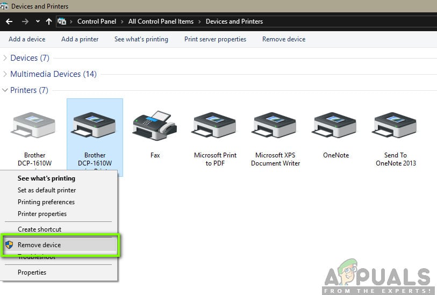Screen dimensions: 437x295
Task: Open Printing preferences from context menu
Action: pos(46,202)
